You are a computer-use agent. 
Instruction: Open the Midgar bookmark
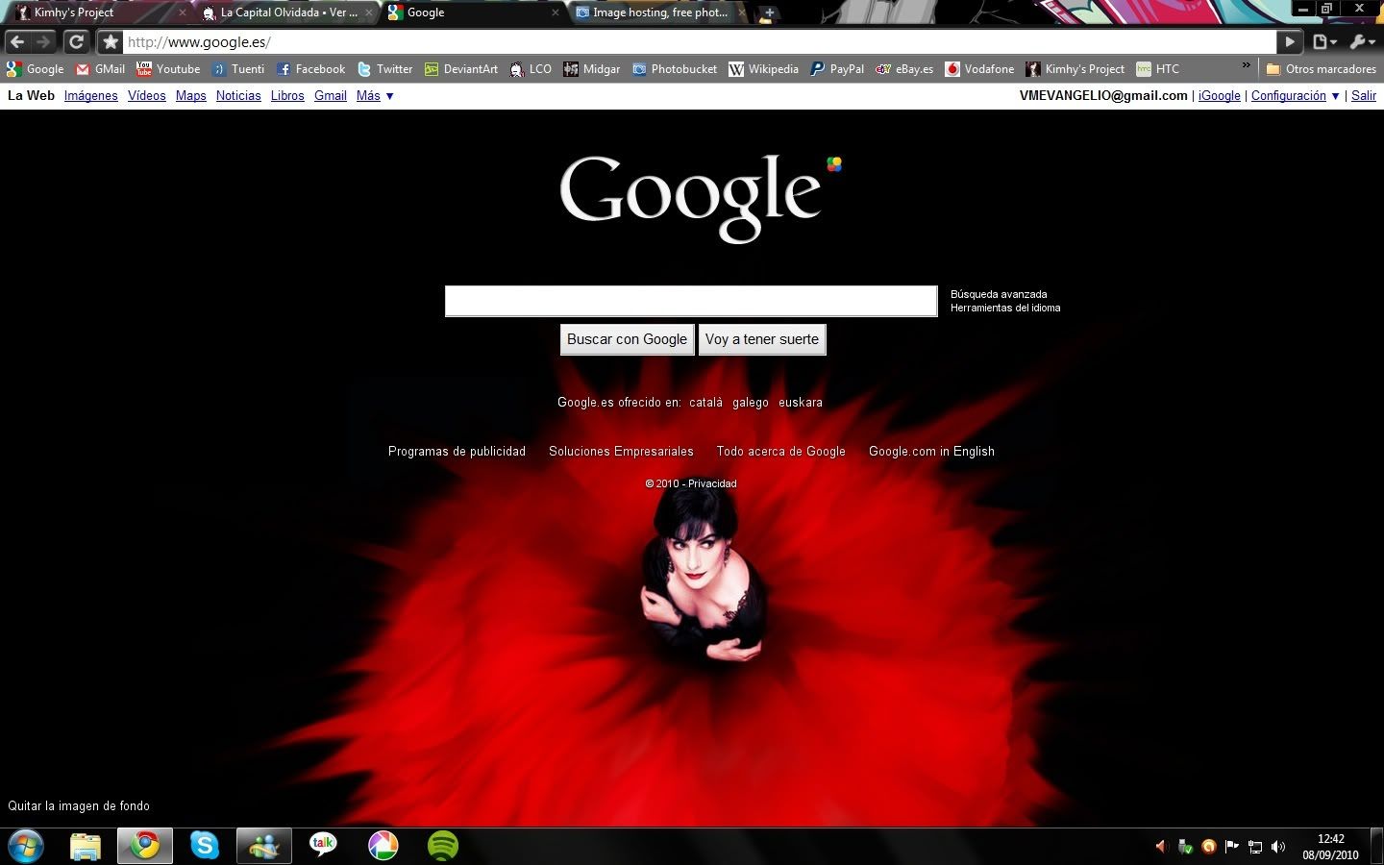pos(592,69)
